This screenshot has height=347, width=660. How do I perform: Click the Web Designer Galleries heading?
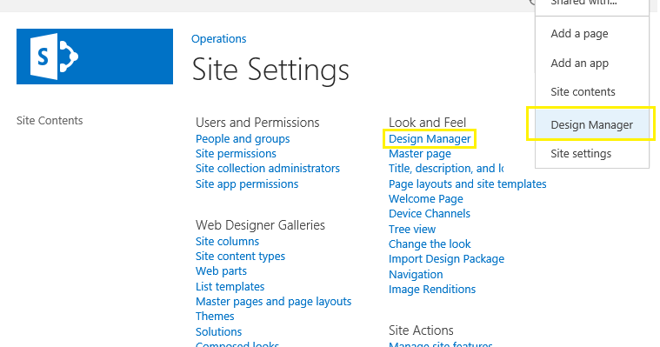pos(260,225)
